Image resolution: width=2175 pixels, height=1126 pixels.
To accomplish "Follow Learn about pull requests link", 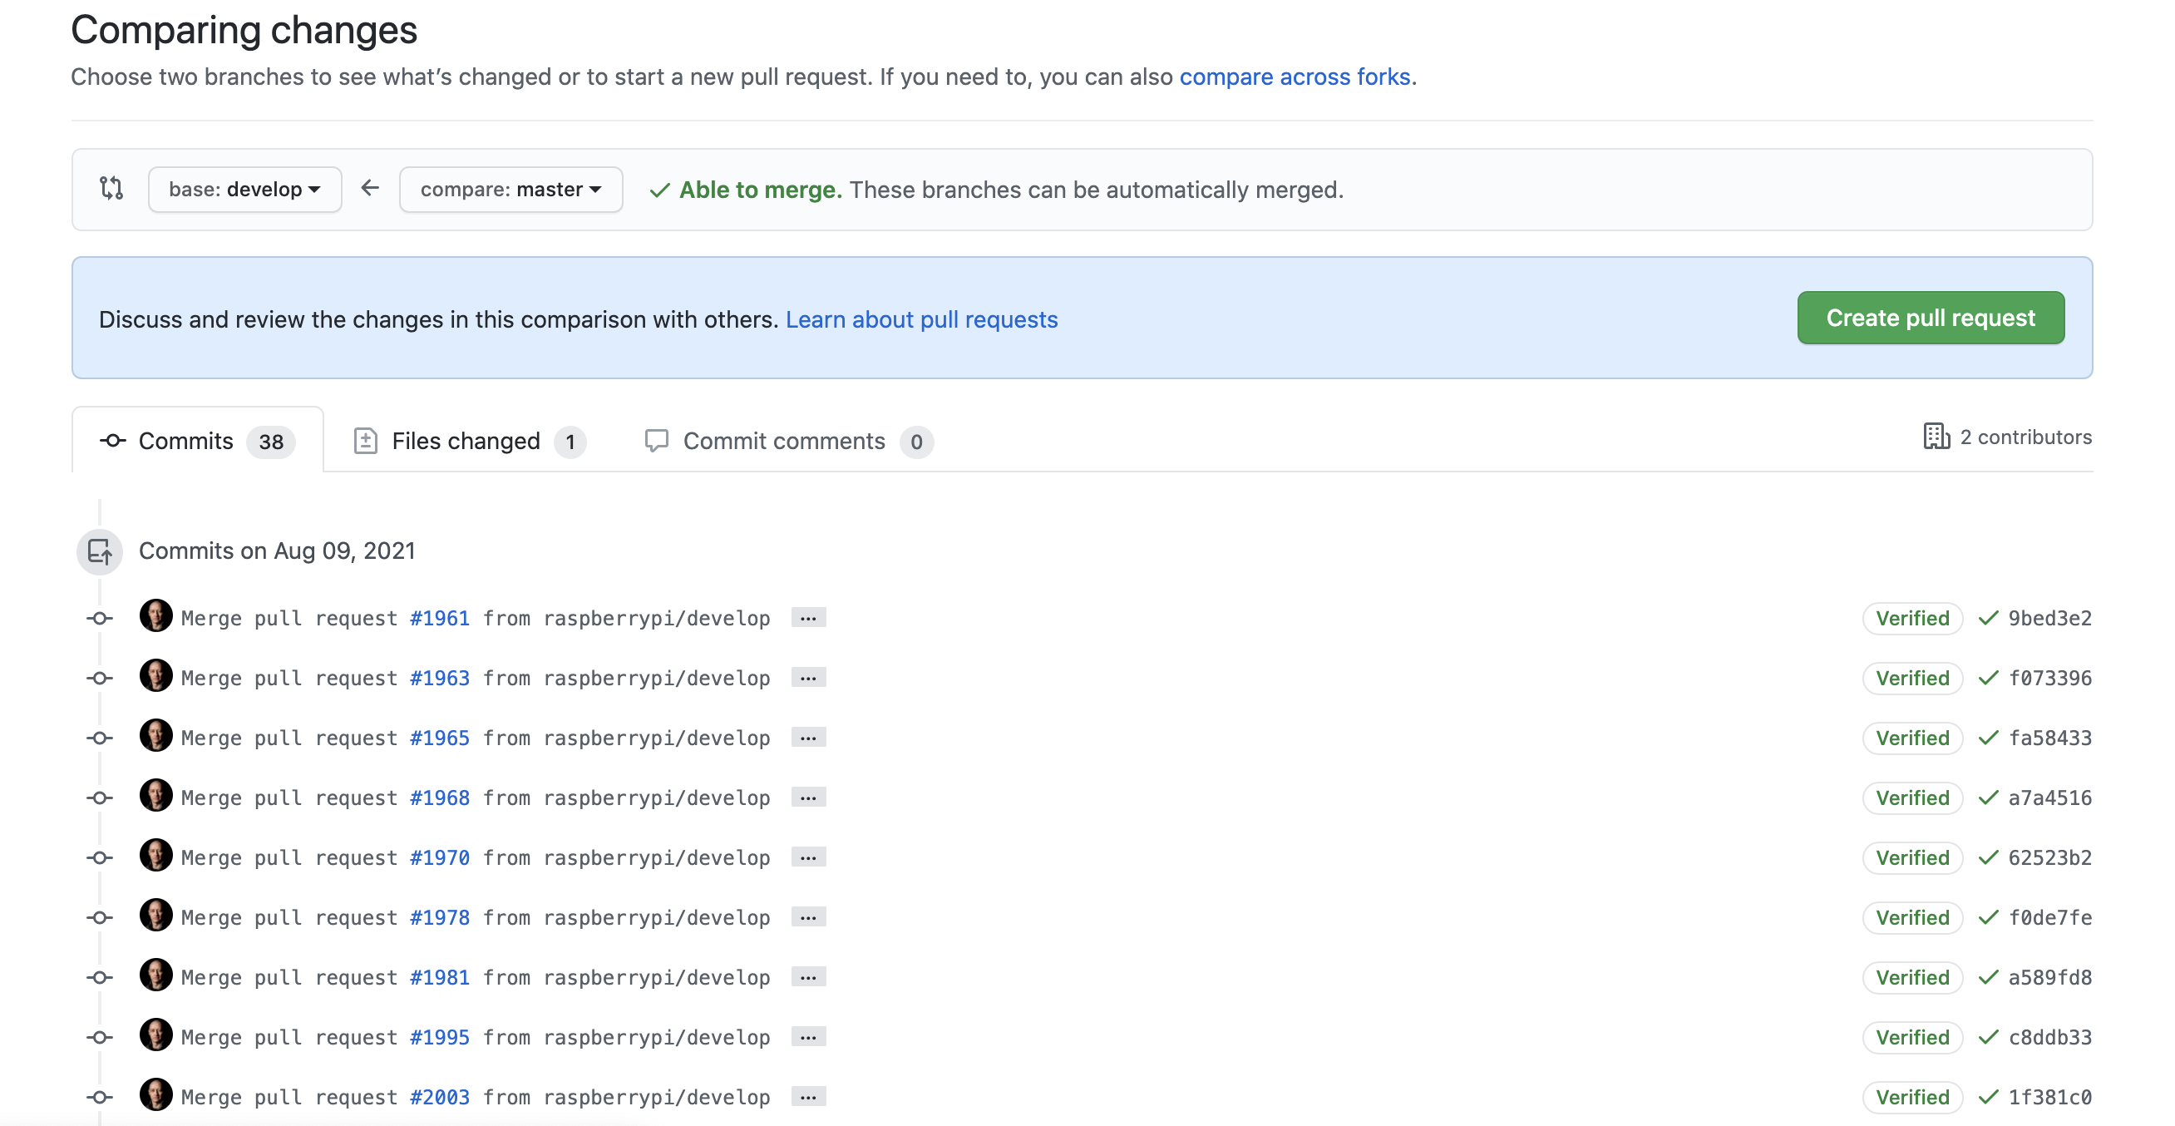I will [921, 319].
